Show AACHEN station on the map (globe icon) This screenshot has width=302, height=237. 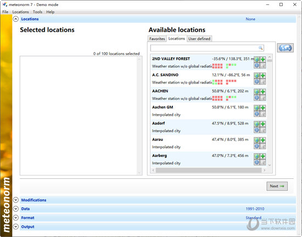click(x=257, y=92)
